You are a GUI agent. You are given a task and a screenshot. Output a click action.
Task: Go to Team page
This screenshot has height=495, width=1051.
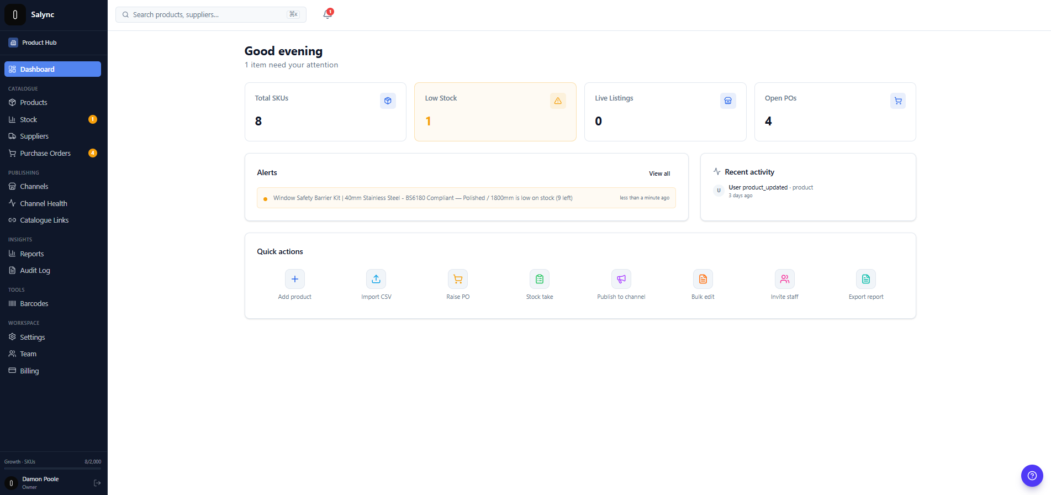[52, 354]
